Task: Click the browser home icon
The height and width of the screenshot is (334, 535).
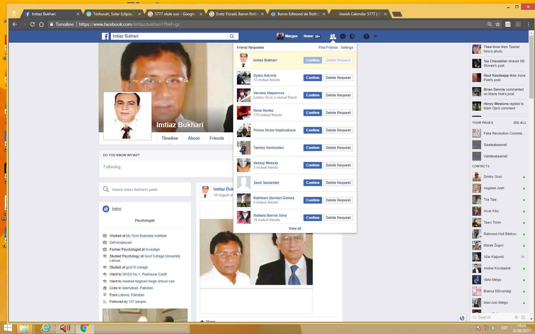Action: 41,24
